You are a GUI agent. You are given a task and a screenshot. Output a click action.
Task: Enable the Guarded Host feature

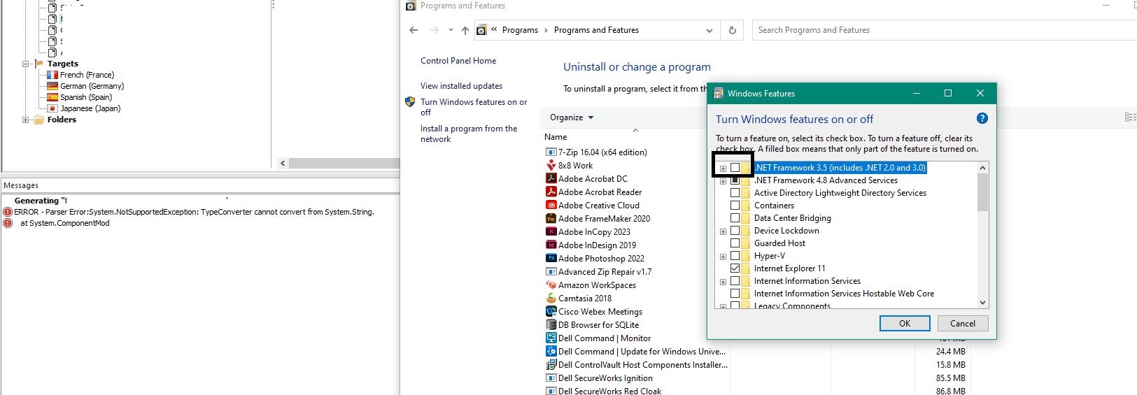[x=735, y=243]
